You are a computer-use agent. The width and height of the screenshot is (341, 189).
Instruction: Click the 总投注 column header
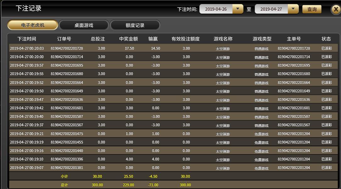tap(98, 39)
